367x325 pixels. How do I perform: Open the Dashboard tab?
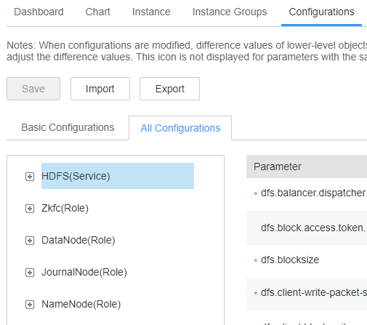(39, 12)
